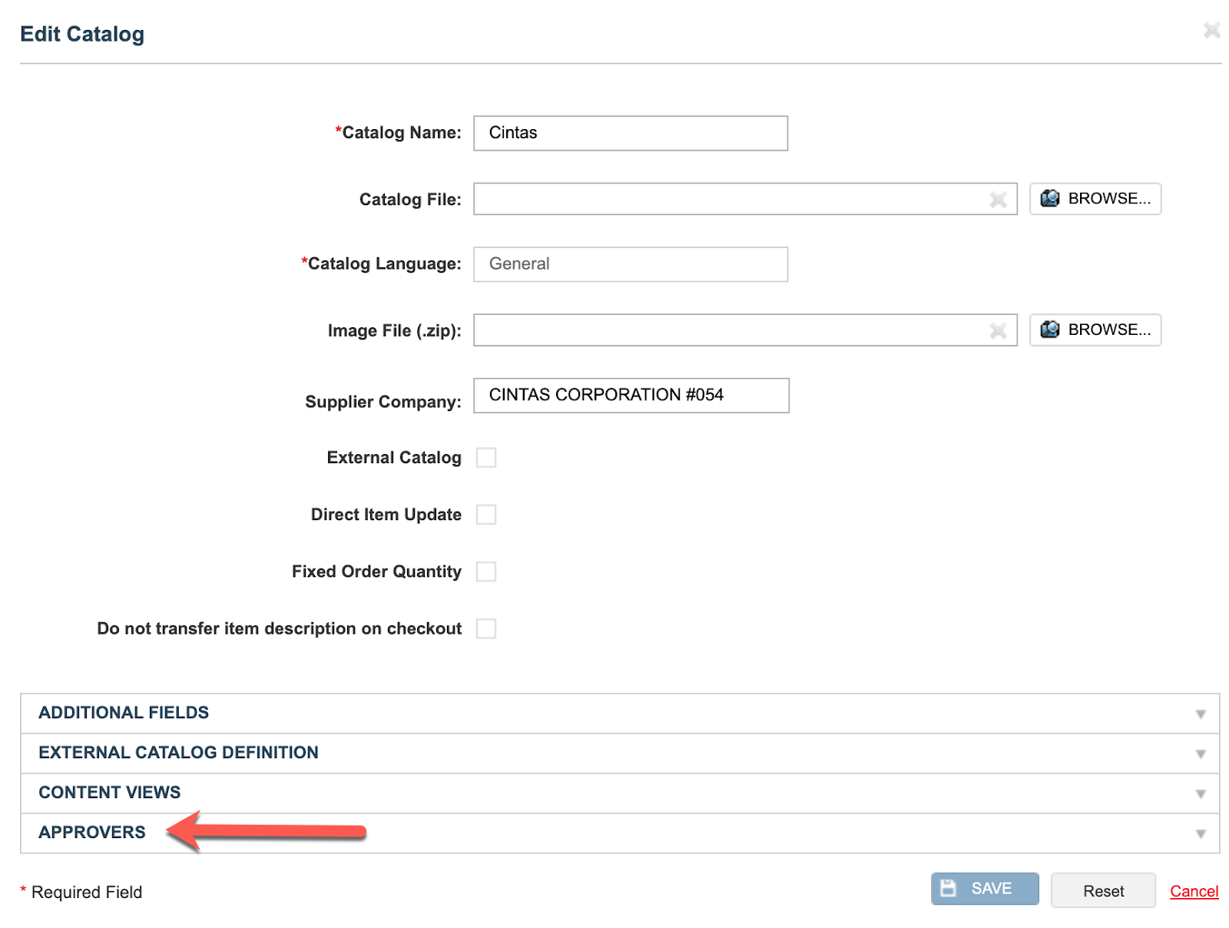This screenshot has width=1229, height=928.
Task: Reset the Edit Catalog form
Action: [1103, 890]
